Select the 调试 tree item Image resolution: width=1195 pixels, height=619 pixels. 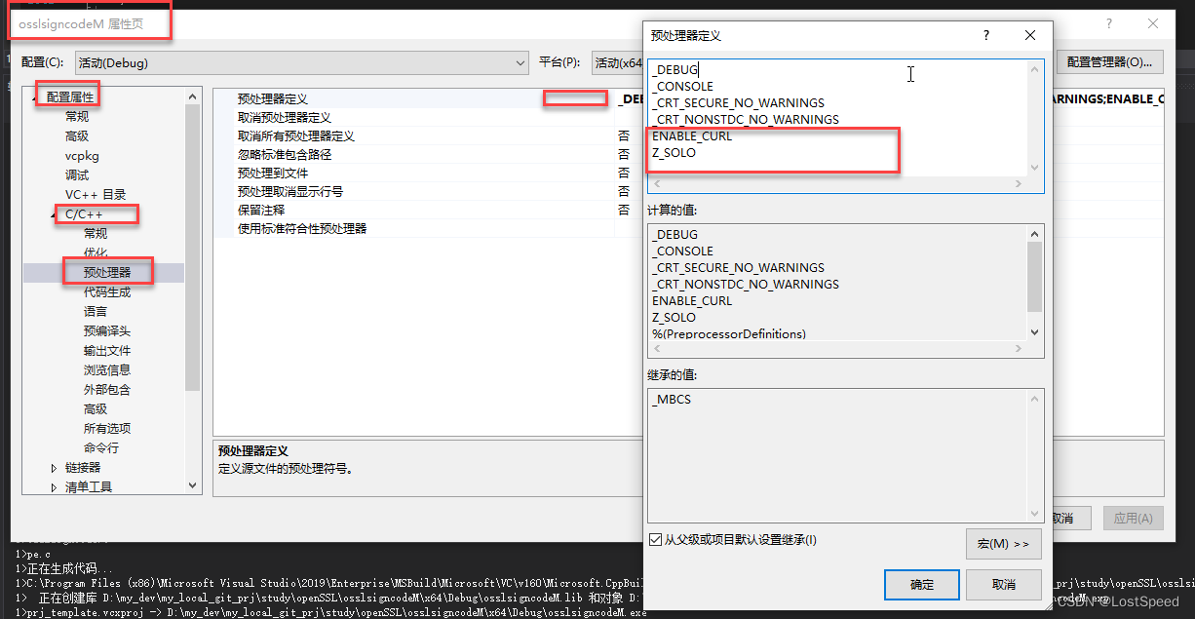[x=77, y=175]
